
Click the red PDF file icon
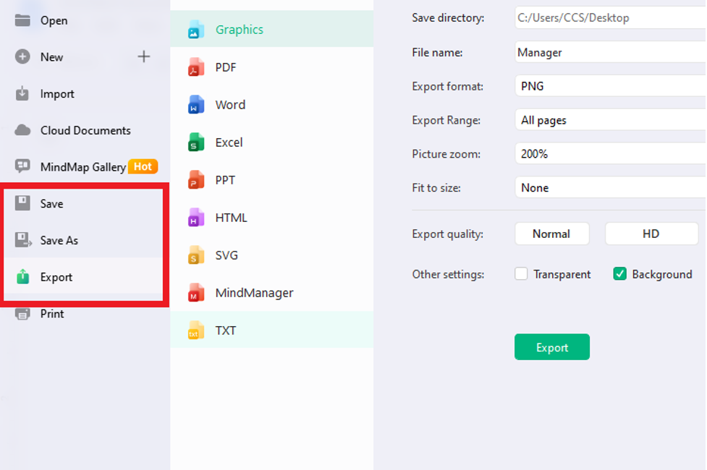pos(195,67)
